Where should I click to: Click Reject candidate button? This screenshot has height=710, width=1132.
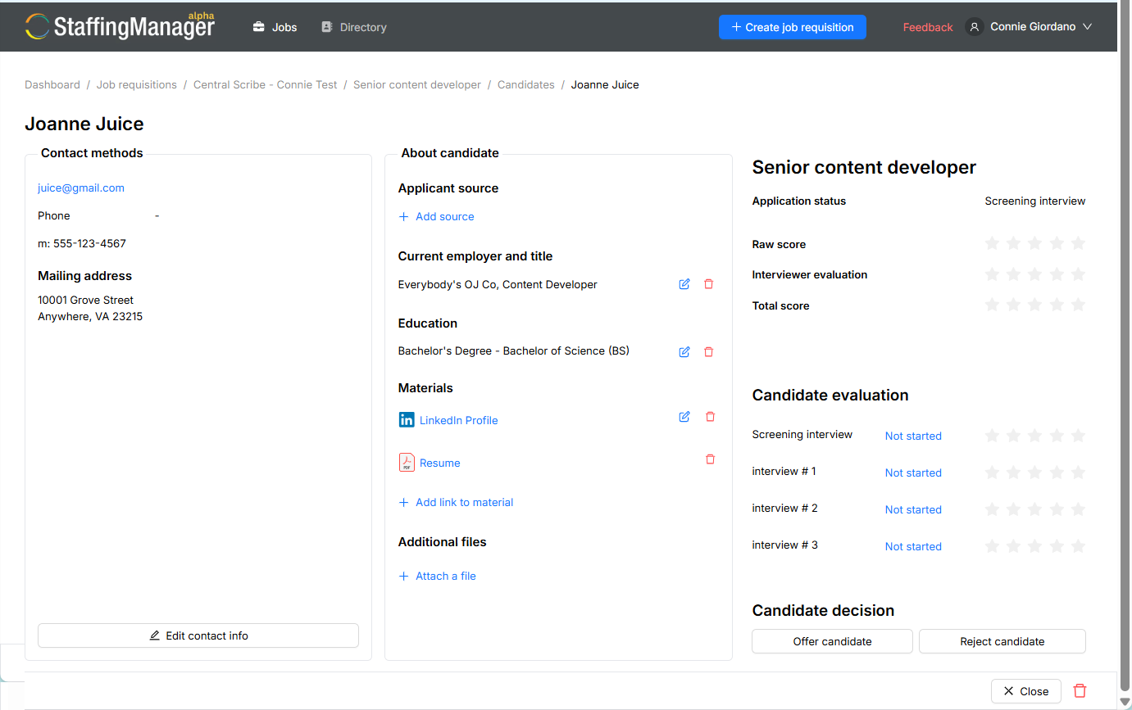tap(1002, 641)
